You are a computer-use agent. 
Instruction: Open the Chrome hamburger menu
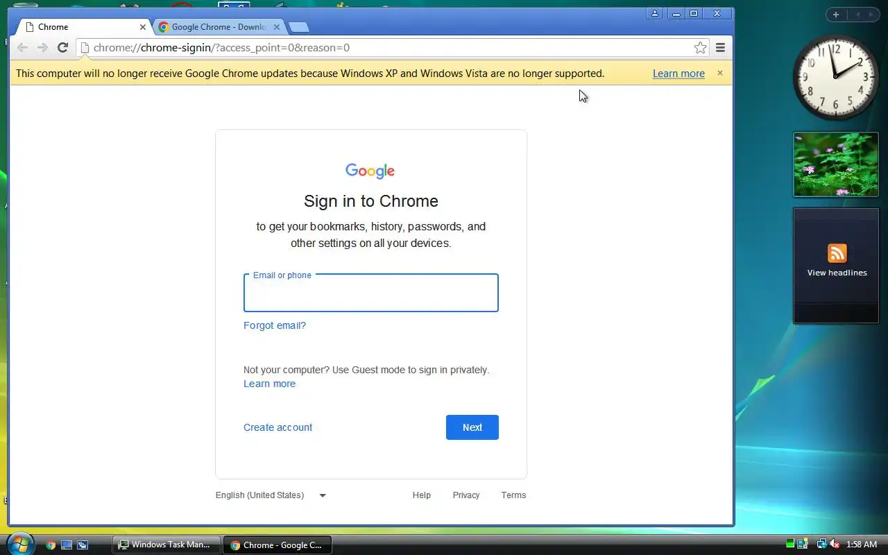coord(720,47)
